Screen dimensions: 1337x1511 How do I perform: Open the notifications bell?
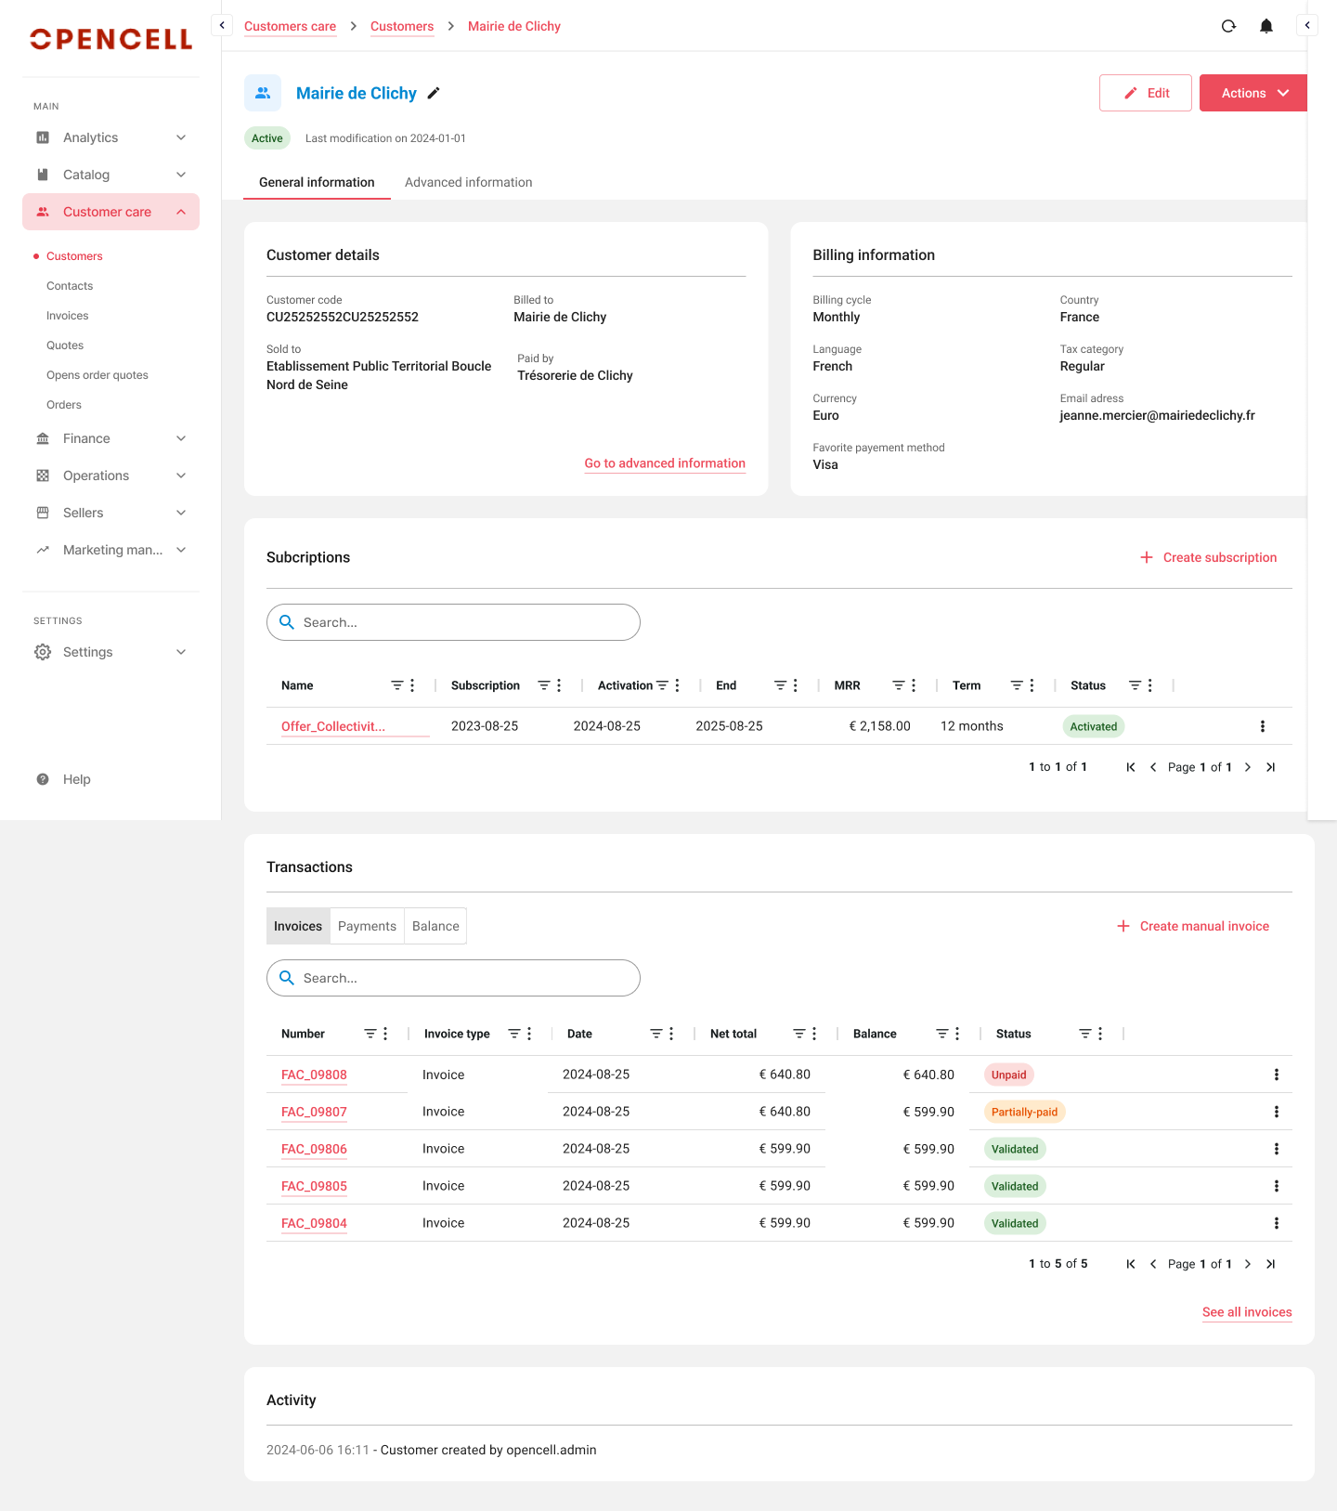[1266, 26]
